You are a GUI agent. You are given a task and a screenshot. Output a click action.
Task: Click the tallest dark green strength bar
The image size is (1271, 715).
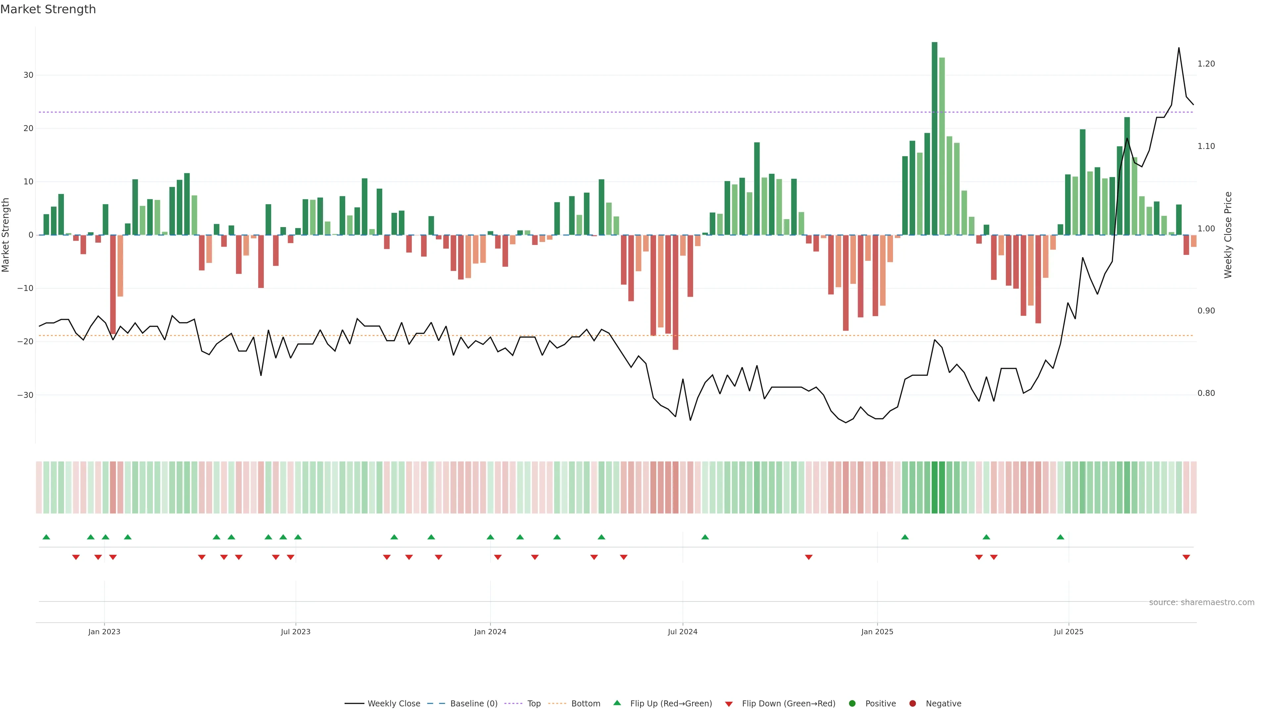point(934,138)
